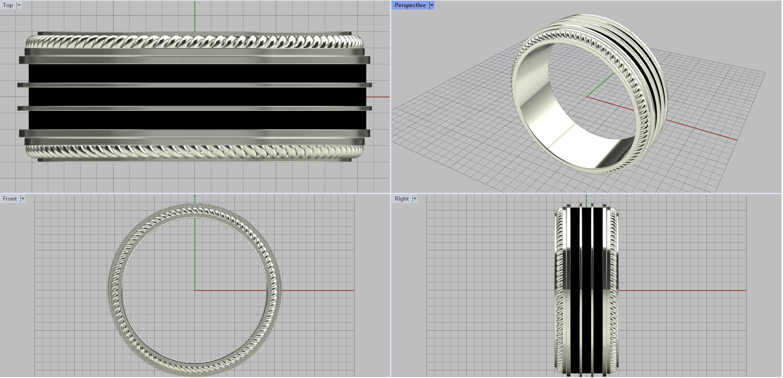Click the Perspective viewport title label

pos(410,5)
